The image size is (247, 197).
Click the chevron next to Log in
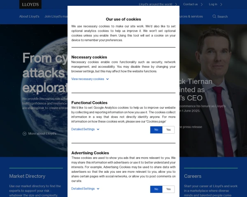point(221,5)
